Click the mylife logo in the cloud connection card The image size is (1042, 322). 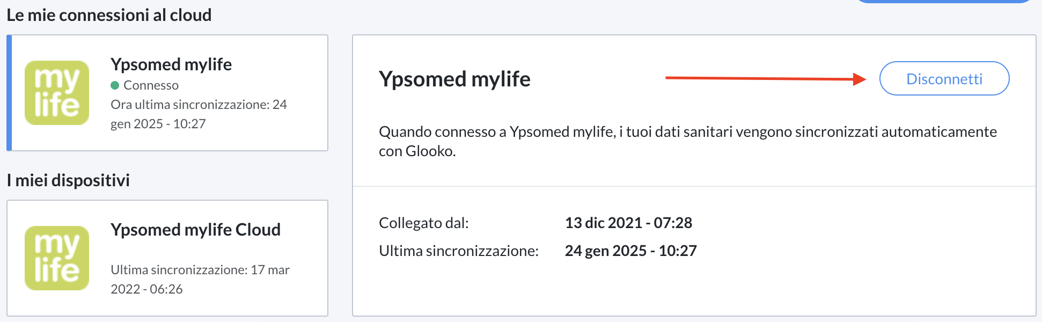coord(57,93)
